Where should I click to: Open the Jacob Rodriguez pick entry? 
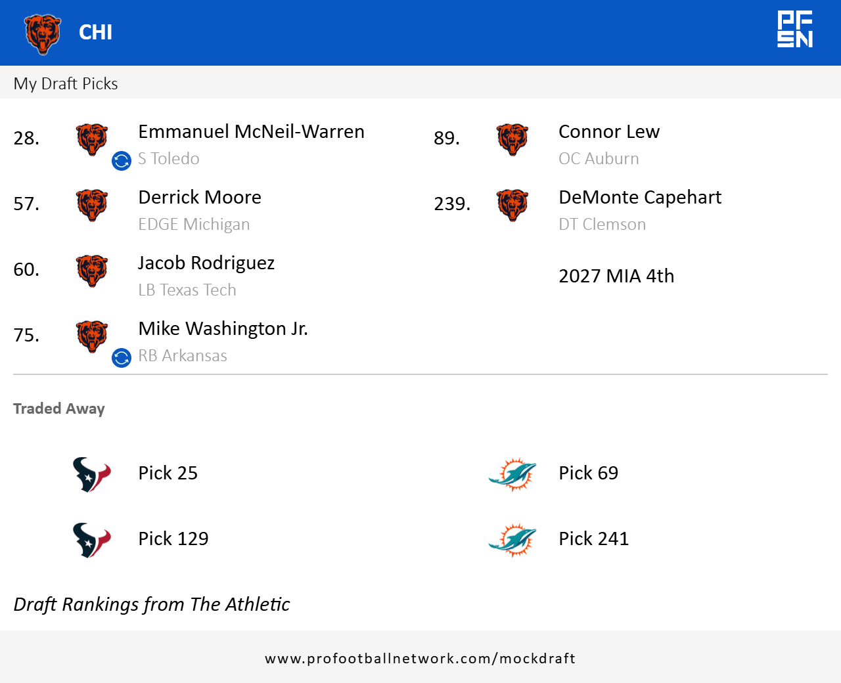tap(206, 263)
